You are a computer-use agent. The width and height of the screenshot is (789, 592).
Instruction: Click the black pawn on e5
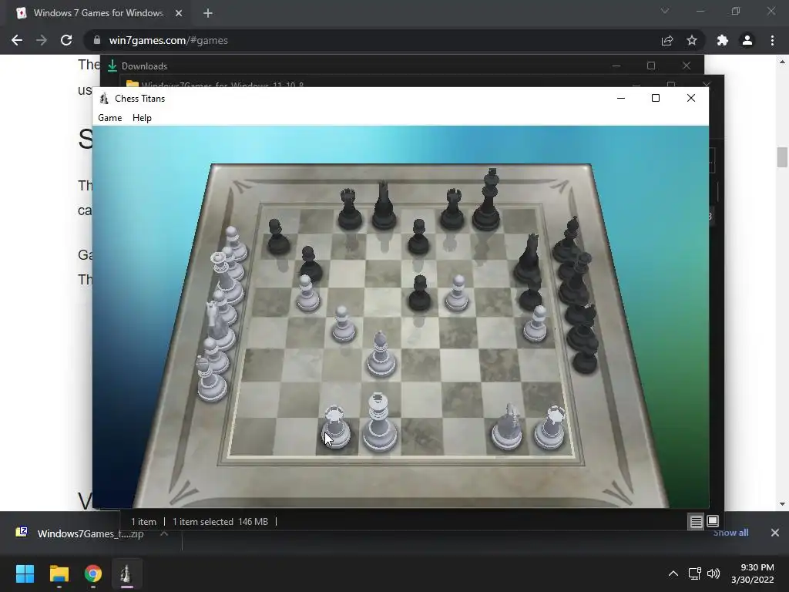click(419, 294)
